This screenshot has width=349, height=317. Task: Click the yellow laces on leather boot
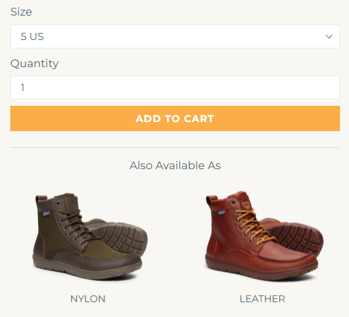(x=255, y=227)
